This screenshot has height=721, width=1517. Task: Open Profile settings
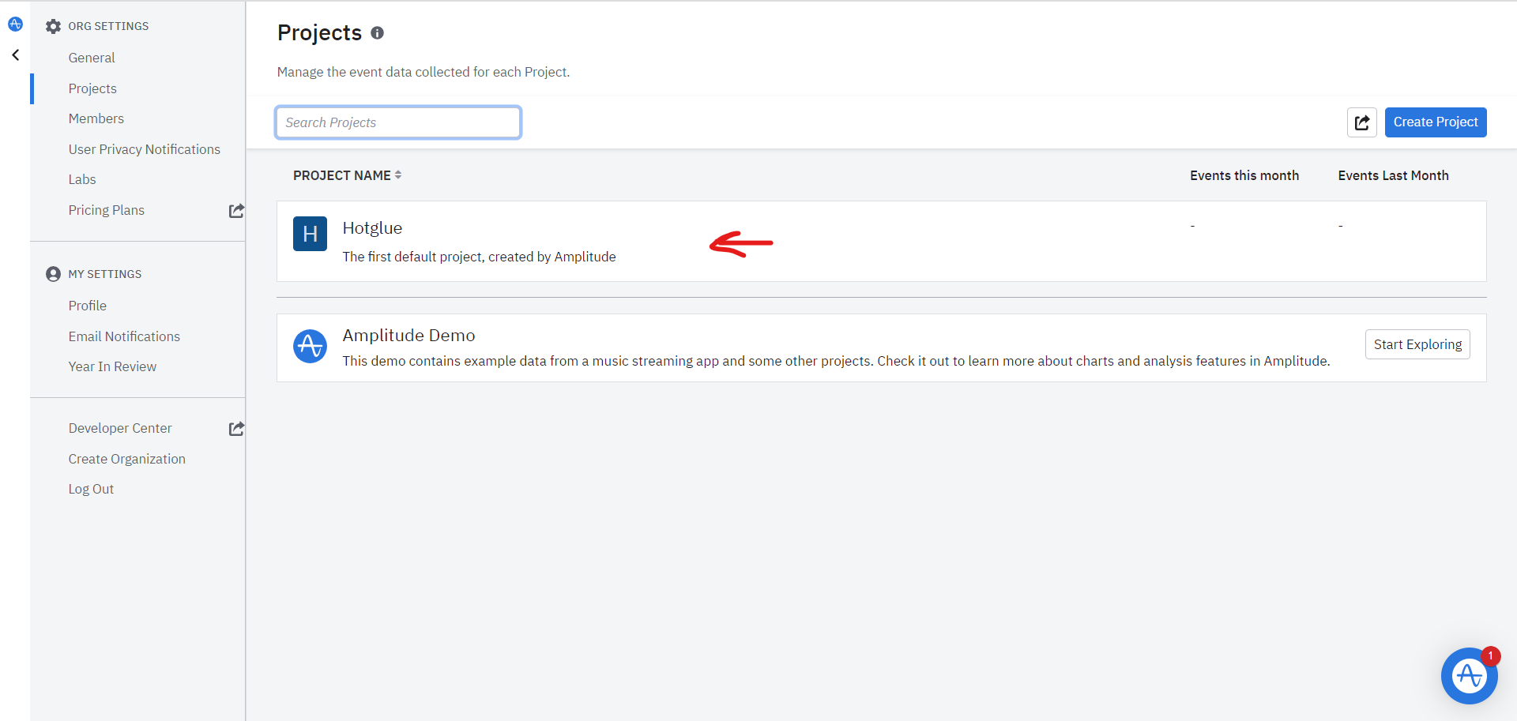pos(88,306)
